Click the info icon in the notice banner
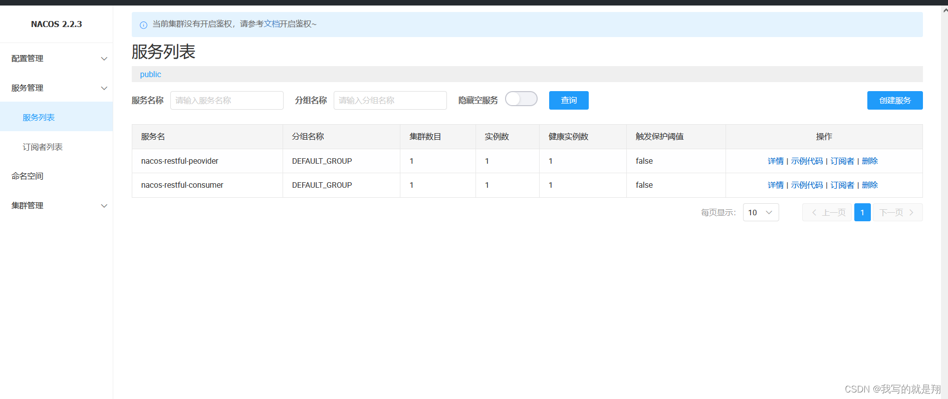 [x=143, y=25]
